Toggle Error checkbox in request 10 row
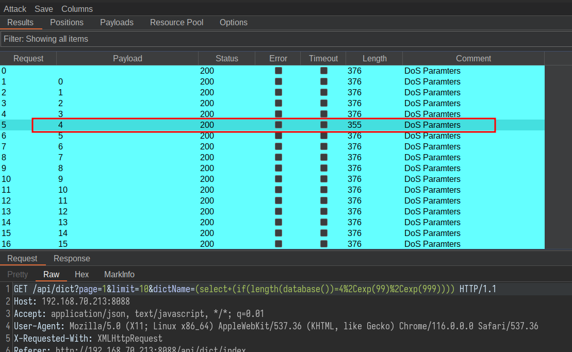 (x=279, y=179)
